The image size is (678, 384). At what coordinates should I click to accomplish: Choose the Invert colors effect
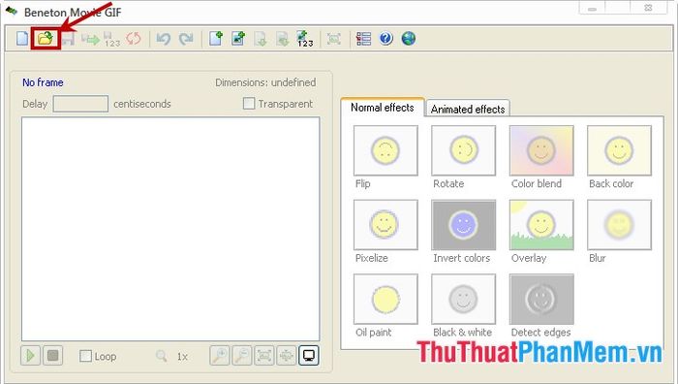click(x=464, y=225)
